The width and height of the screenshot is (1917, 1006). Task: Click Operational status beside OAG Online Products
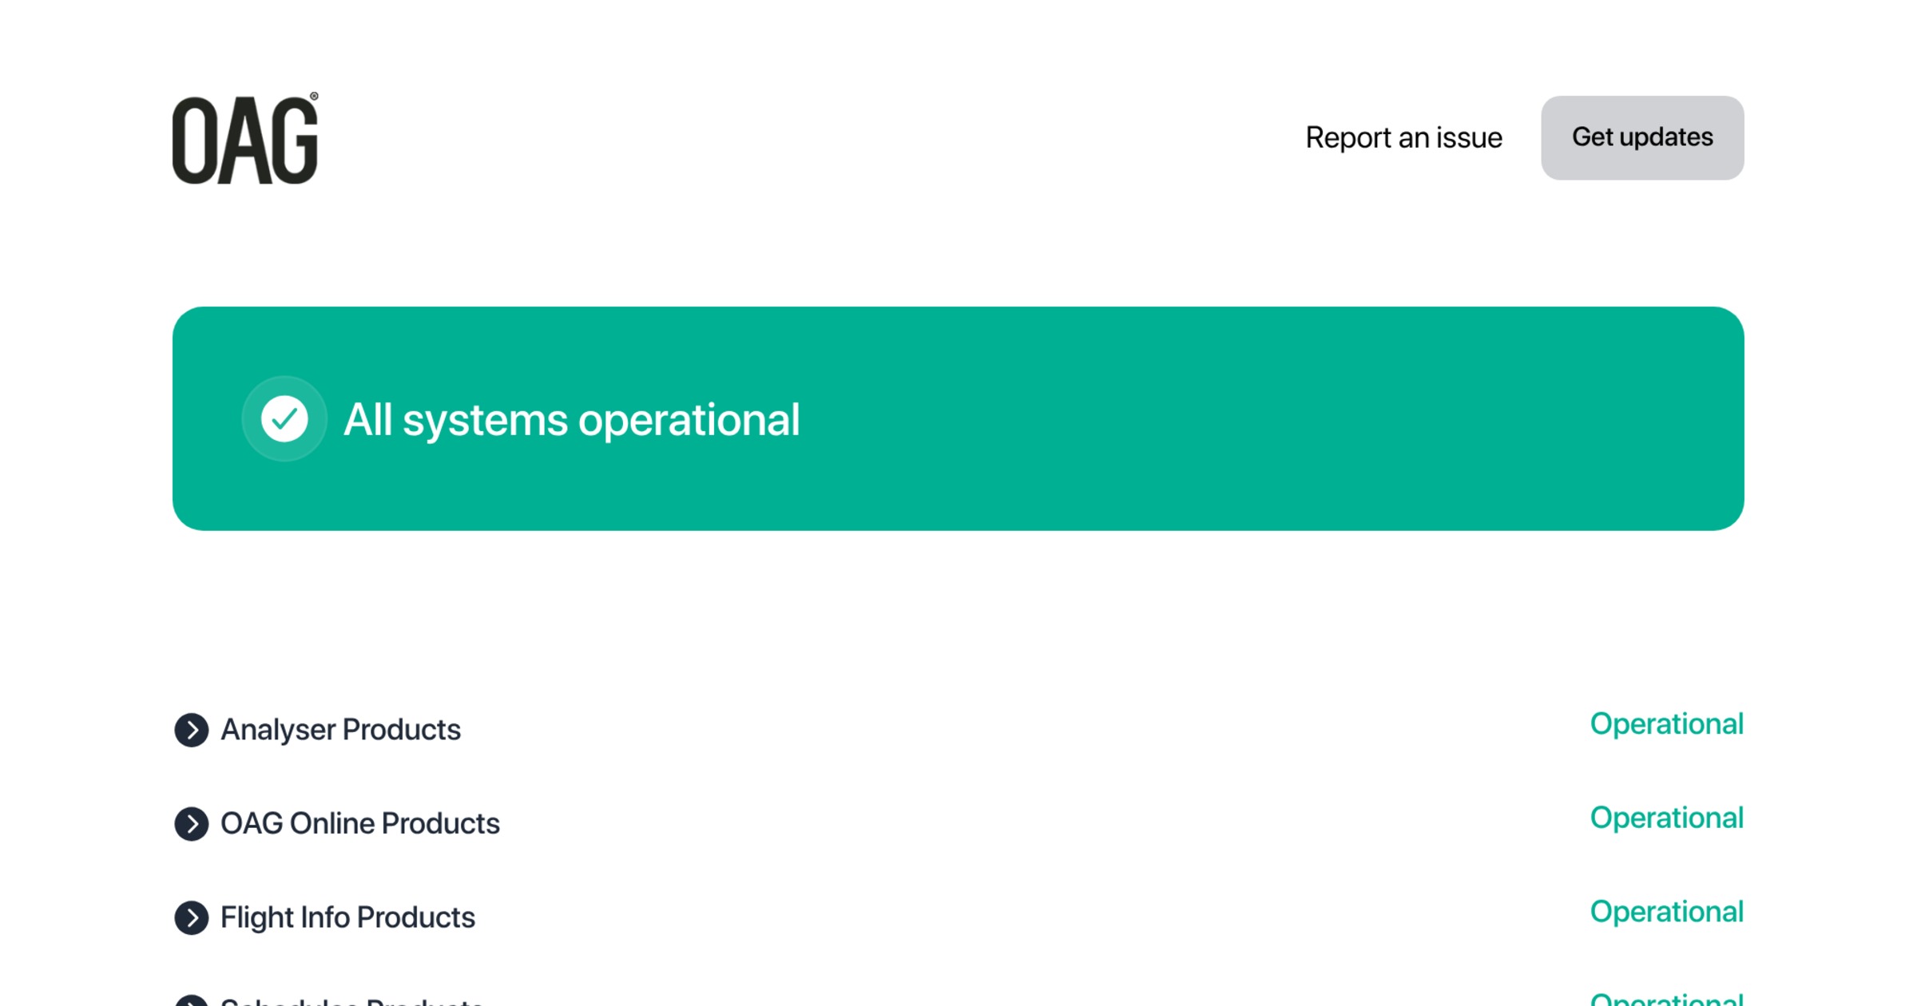click(1665, 818)
